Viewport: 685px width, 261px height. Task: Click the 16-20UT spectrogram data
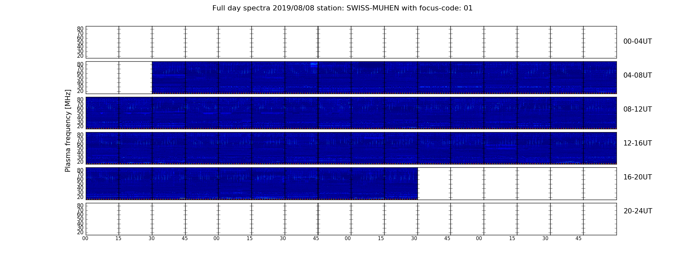pos(252,183)
